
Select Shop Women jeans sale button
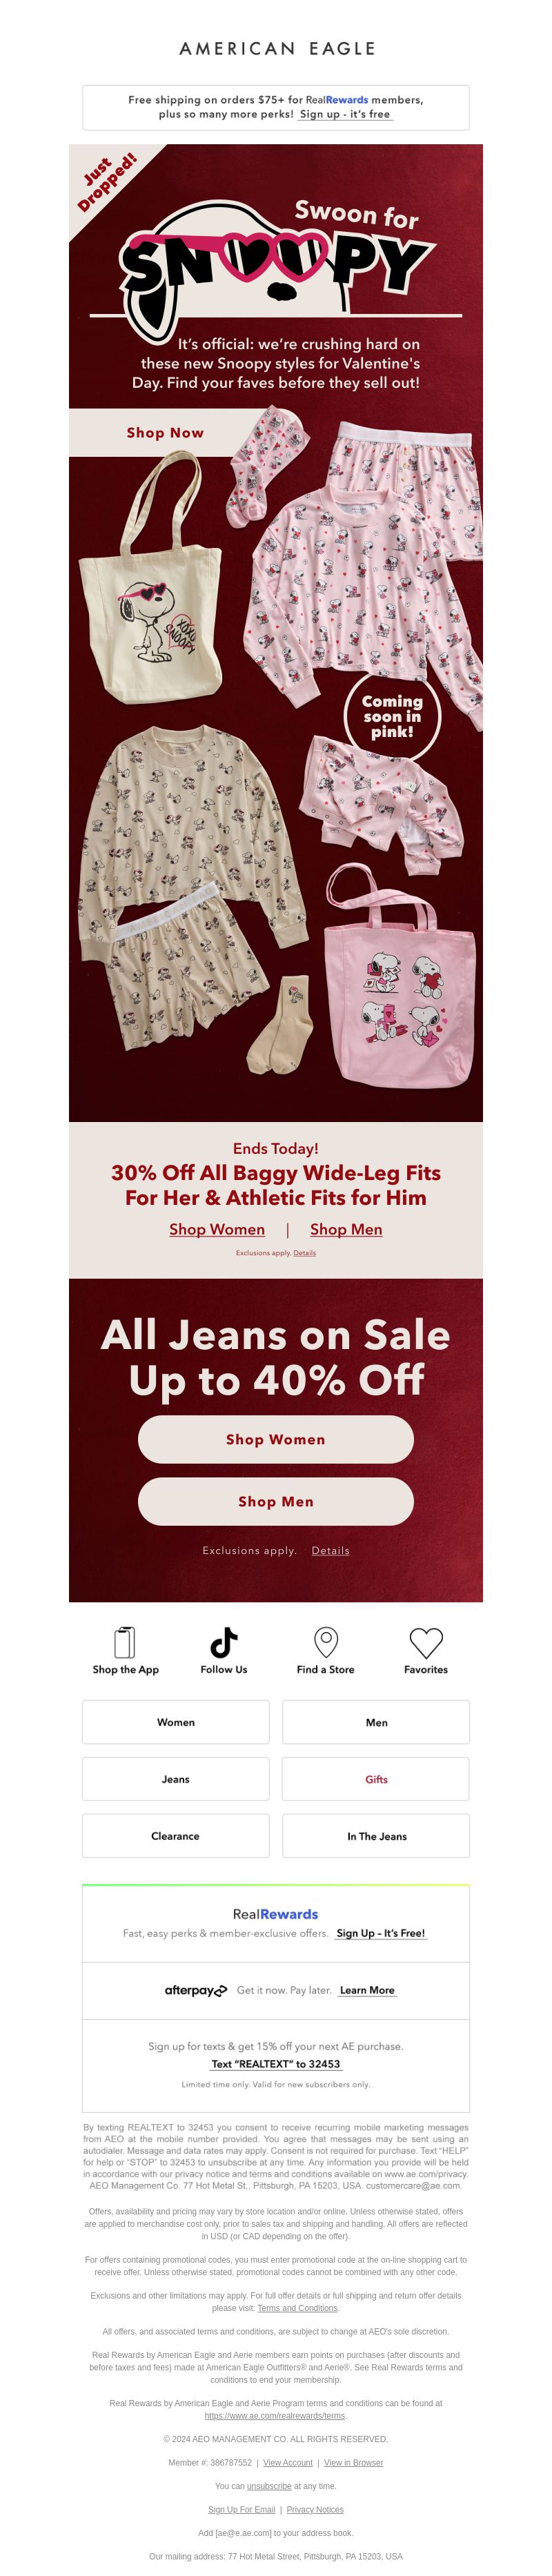click(x=275, y=1439)
